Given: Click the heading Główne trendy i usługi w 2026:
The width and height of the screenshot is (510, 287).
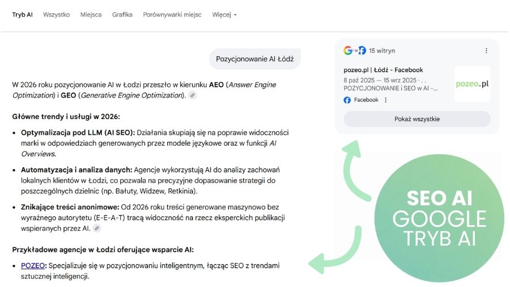Looking at the screenshot, I should click(66, 116).
